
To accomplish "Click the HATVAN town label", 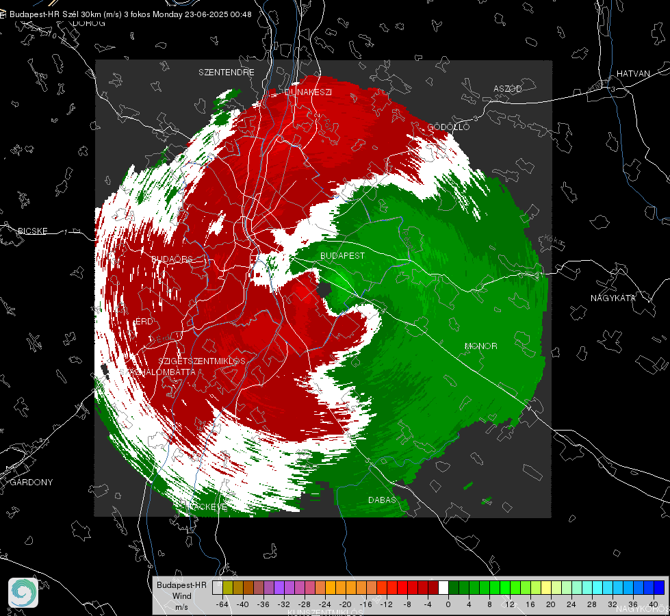I will point(633,73).
